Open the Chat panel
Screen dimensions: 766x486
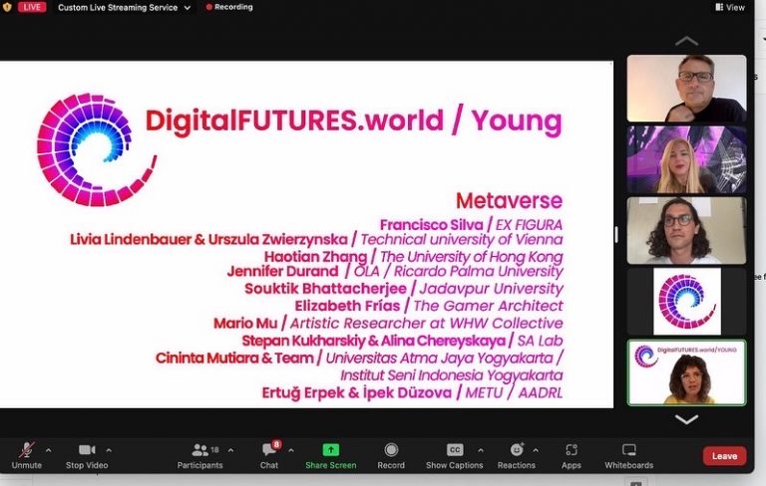coord(269,456)
